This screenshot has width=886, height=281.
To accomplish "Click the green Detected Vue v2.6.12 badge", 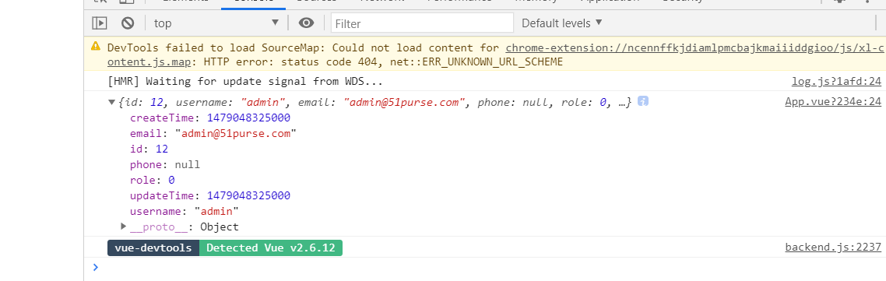I will [271, 248].
